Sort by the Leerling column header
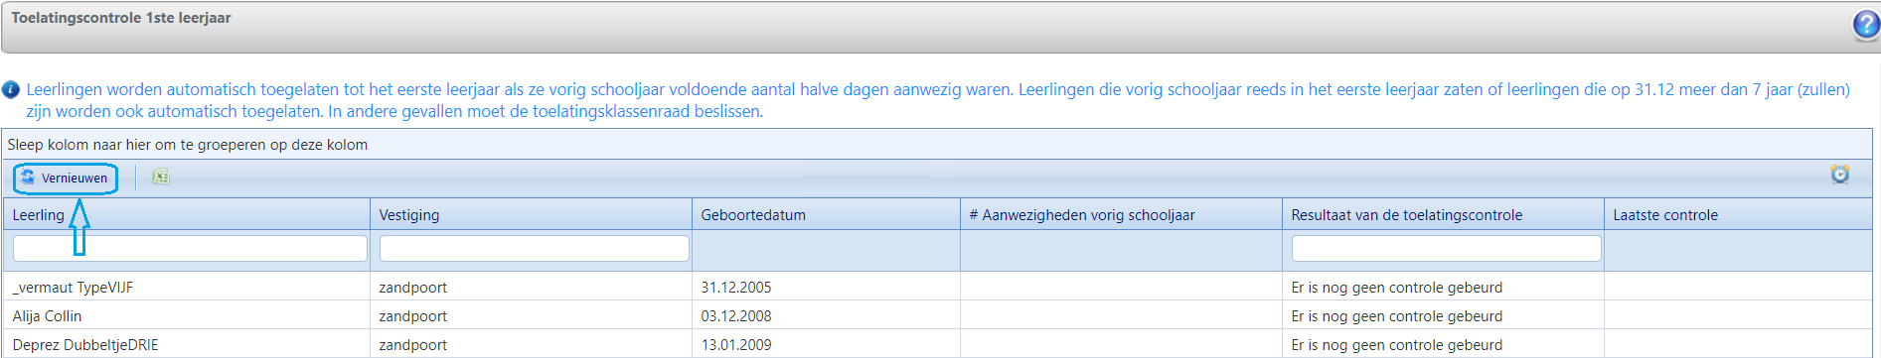 click(x=38, y=215)
